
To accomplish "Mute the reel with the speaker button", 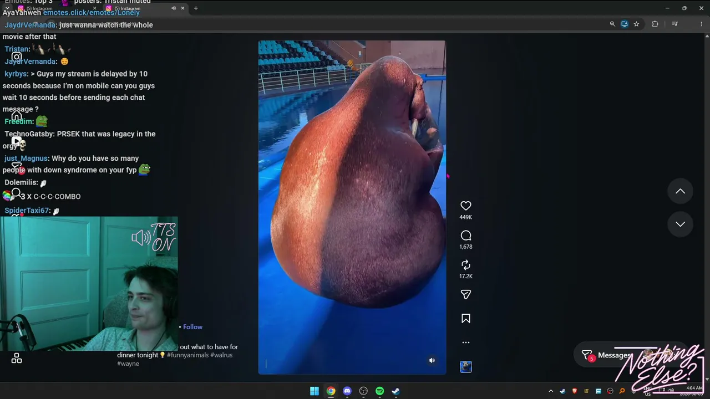I will [432, 360].
